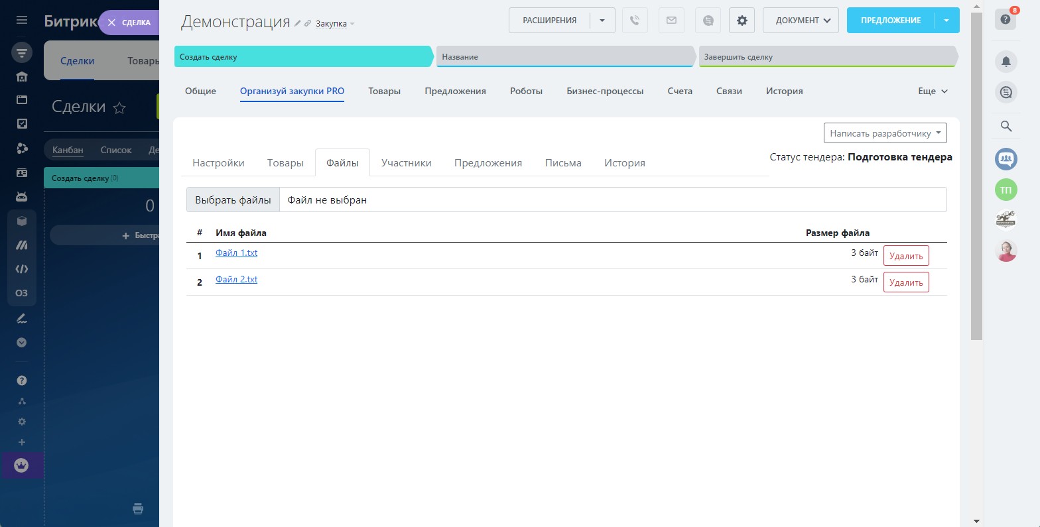Click the Выбрать файлы file input
The width and height of the screenshot is (1040, 527).
tap(233, 200)
